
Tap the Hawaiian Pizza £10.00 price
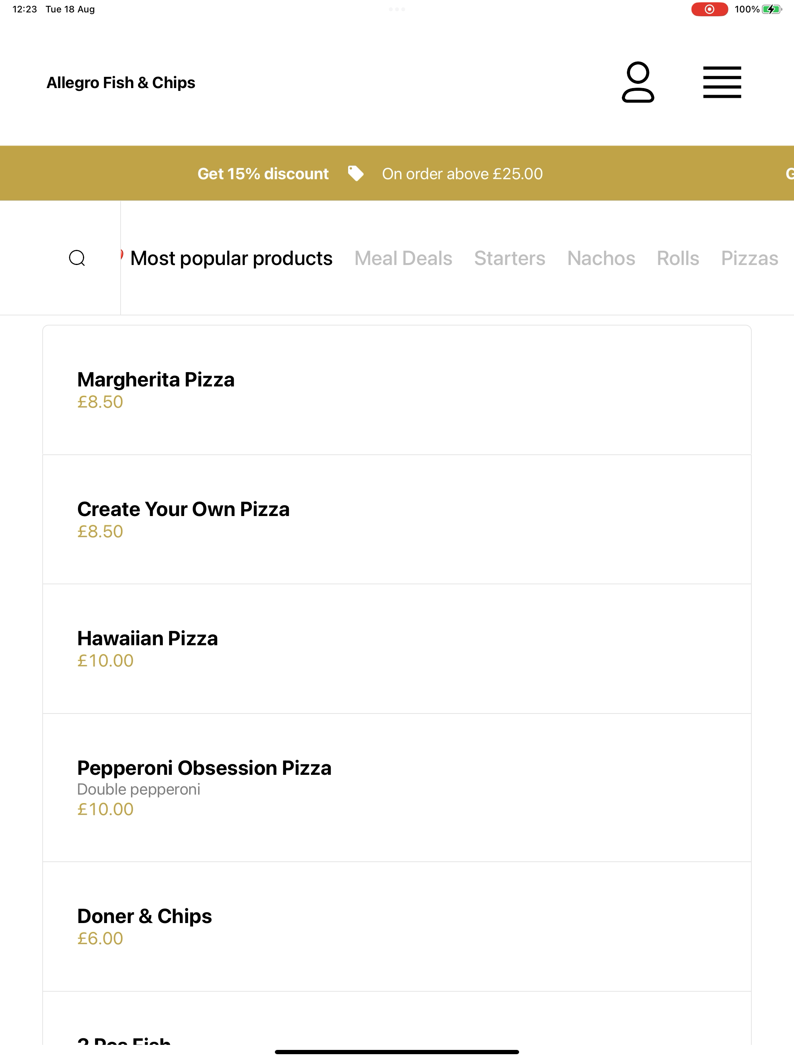(105, 660)
